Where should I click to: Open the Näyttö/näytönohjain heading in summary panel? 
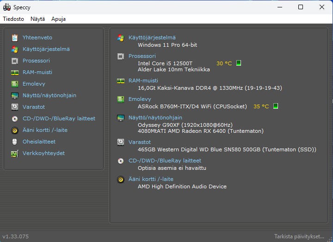click(155, 118)
